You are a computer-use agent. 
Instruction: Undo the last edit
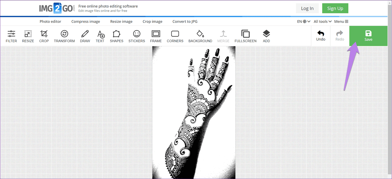click(321, 36)
